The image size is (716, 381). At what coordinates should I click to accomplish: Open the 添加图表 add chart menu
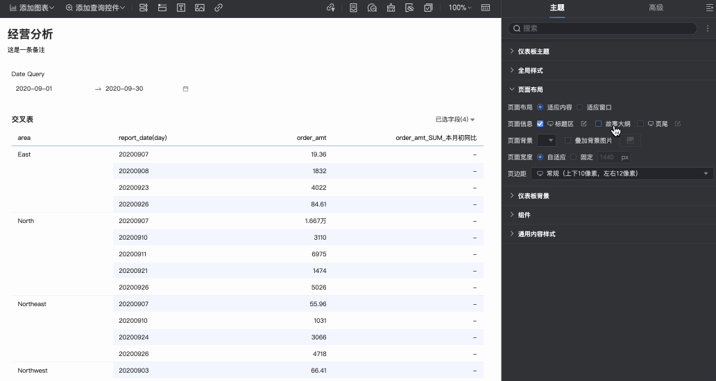(x=32, y=8)
